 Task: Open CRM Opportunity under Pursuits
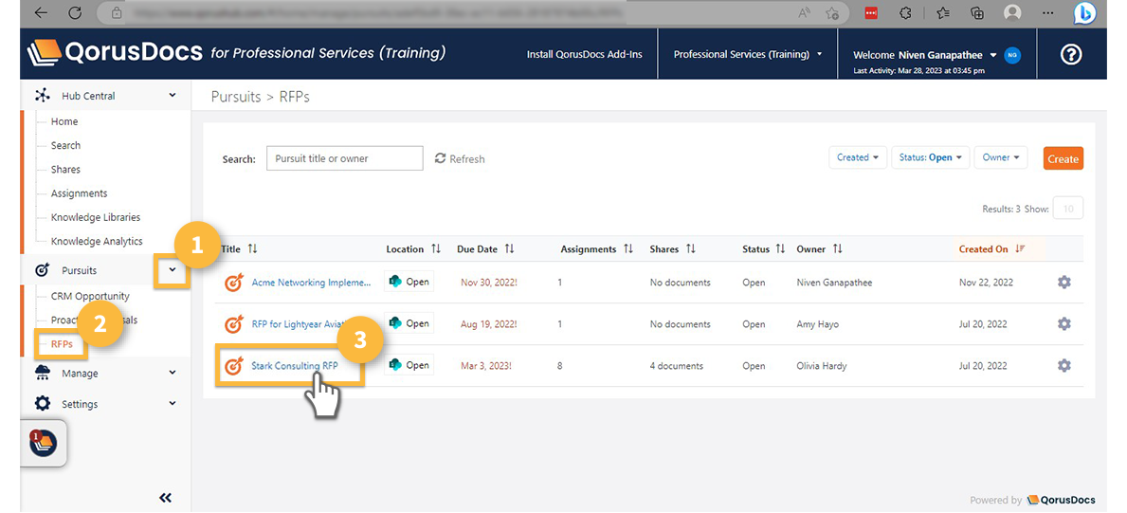[90, 296]
